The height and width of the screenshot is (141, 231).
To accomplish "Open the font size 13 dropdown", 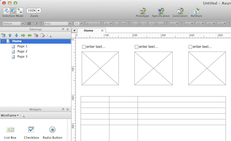I will coord(82,23).
